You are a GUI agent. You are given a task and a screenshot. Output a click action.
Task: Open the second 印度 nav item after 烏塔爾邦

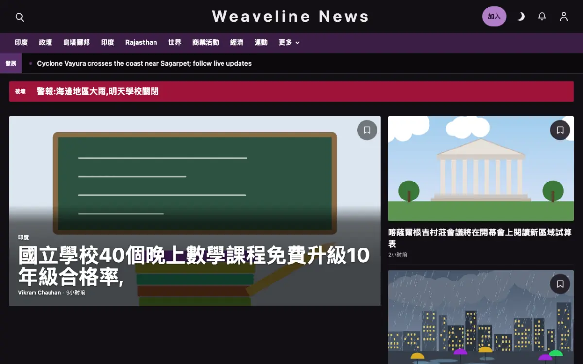[107, 43]
